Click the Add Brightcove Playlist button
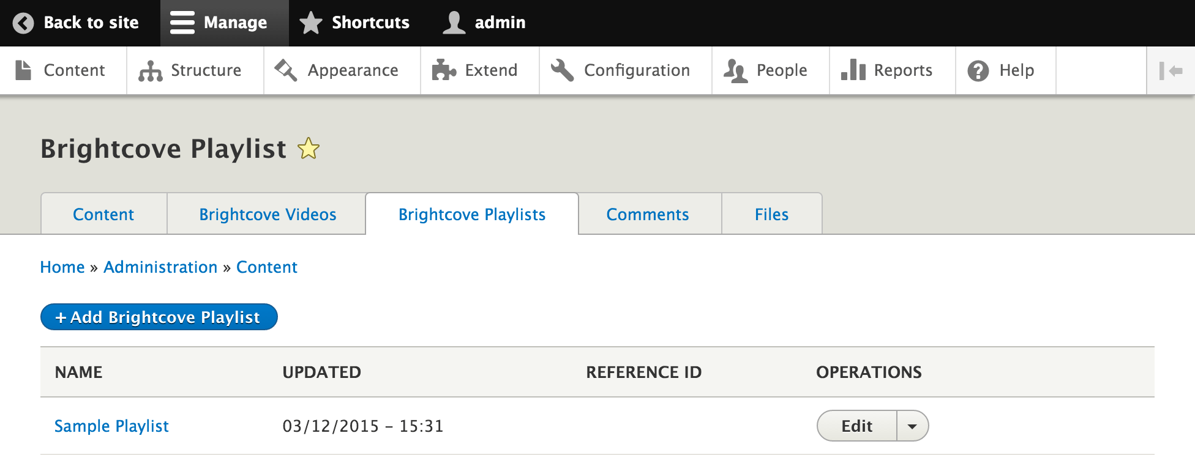 coord(159,317)
